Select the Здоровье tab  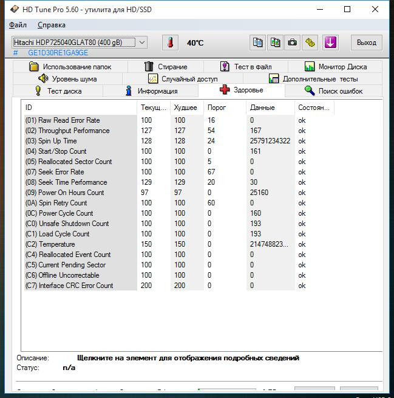click(242, 90)
